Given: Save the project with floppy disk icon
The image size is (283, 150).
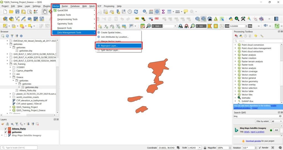Looking at the screenshot, I should [17, 12].
